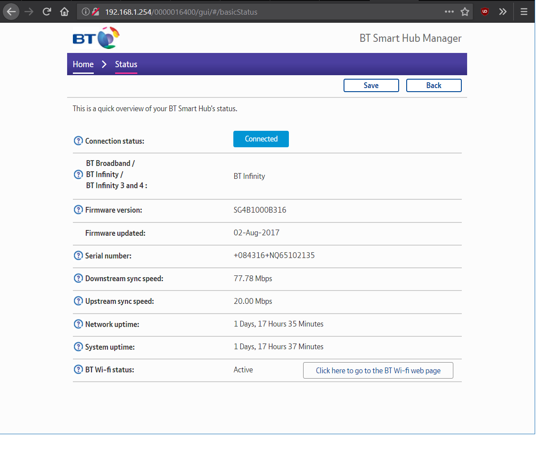Reload the page with the browser refresh icon
The height and width of the screenshot is (452, 536).
[x=47, y=12]
